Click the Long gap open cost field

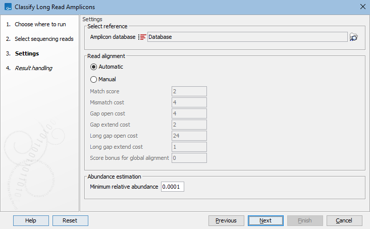[189, 136]
